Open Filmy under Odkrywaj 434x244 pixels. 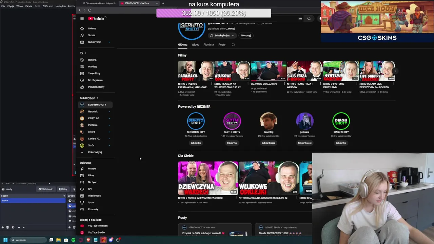coord(91,176)
